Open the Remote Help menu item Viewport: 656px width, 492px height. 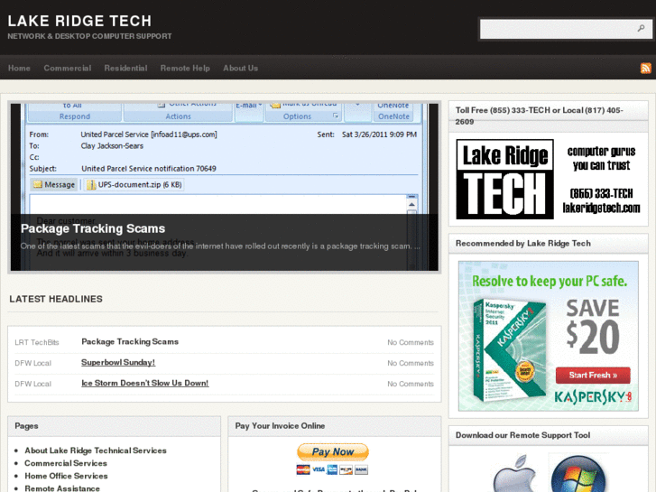coord(185,68)
